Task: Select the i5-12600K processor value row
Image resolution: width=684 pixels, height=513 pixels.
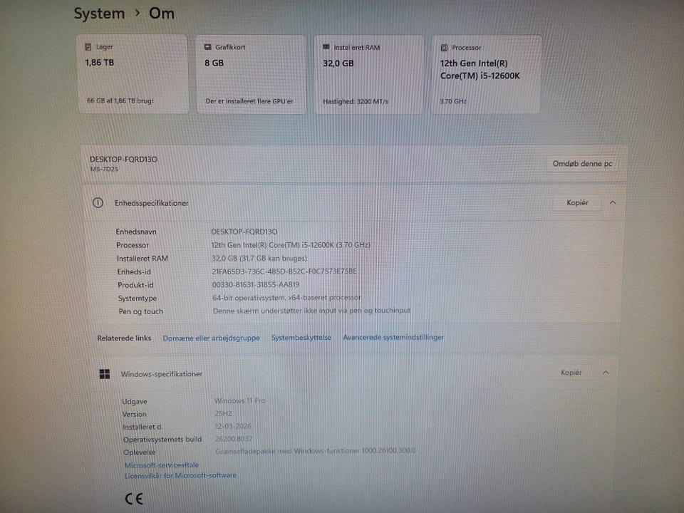Action: [291, 245]
